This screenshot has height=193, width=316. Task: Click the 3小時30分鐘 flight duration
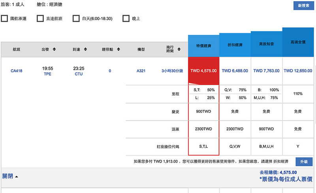(172, 71)
